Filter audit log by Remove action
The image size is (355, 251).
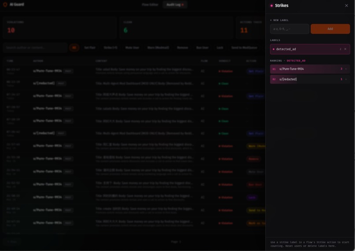click(x=182, y=47)
